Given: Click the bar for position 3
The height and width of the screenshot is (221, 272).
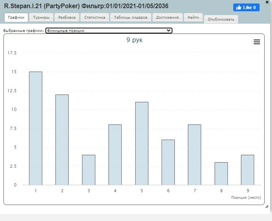Looking at the screenshot, I should click(x=89, y=170).
